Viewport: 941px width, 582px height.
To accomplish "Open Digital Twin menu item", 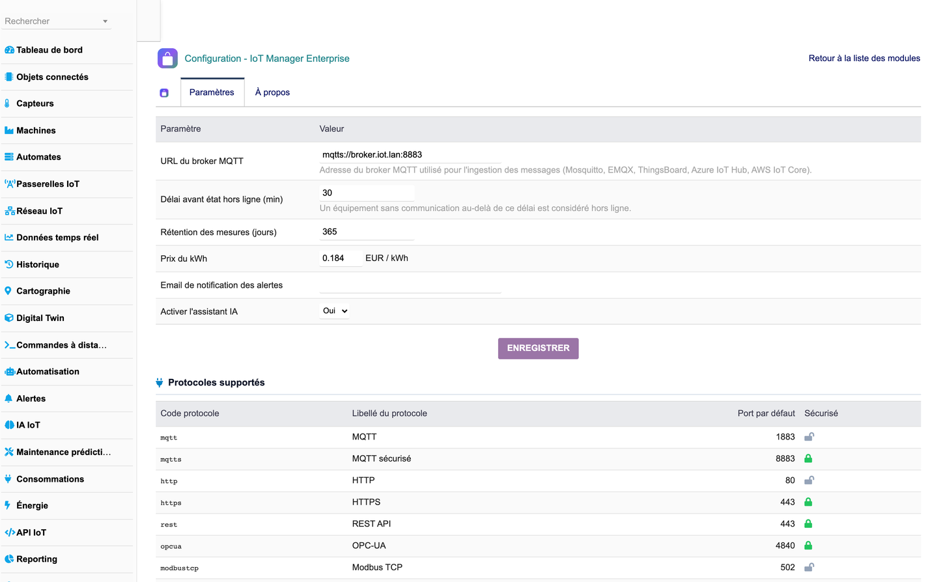I will (x=40, y=318).
